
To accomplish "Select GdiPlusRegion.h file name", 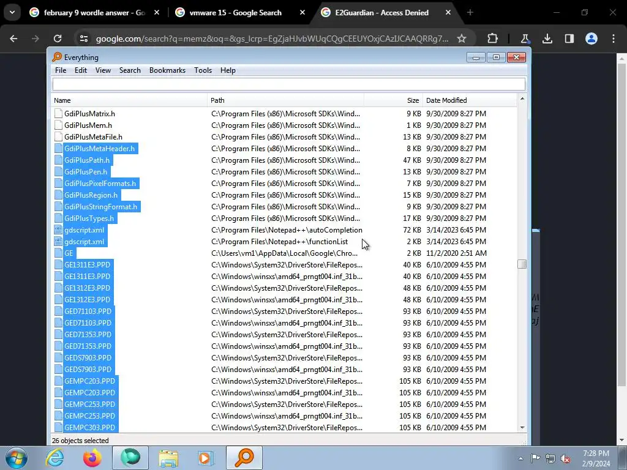I will click(x=91, y=195).
